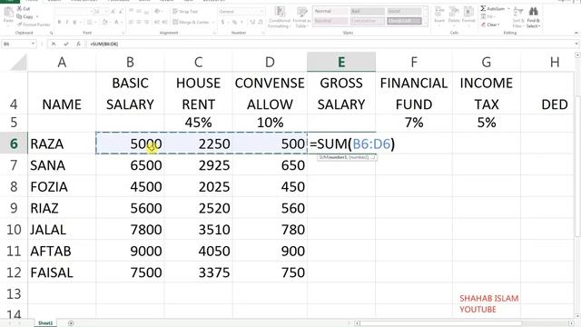Click in the formula bar input
The width and height of the screenshot is (581, 327).
(x=330, y=44)
